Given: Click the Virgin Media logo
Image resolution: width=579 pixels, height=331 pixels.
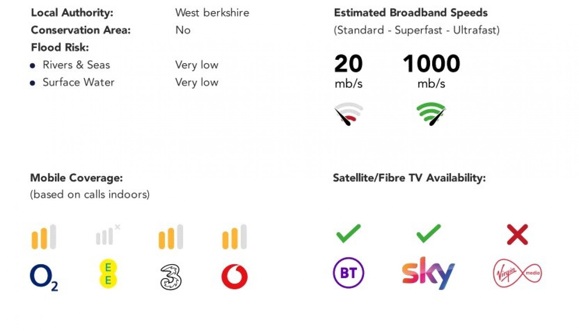Looking at the screenshot, I should 518,273.
